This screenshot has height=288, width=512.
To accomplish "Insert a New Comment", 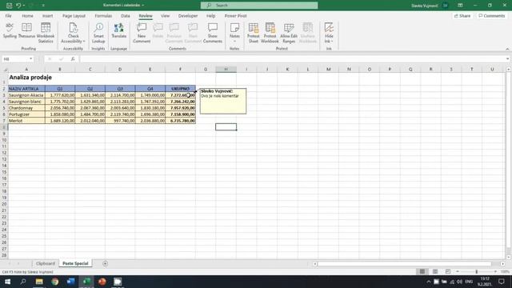I will click(142, 33).
